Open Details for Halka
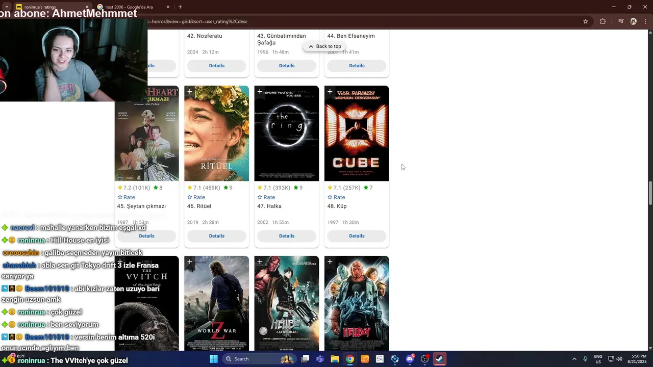Screen dimensions: 653x367 [287, 236]
